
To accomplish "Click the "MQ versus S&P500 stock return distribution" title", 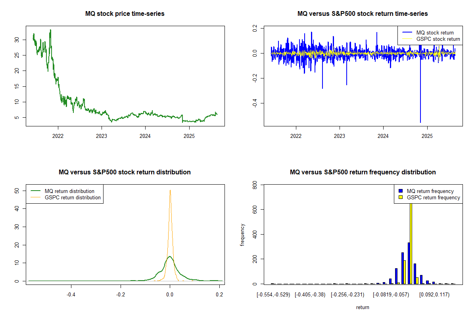I will coord(125,172).
